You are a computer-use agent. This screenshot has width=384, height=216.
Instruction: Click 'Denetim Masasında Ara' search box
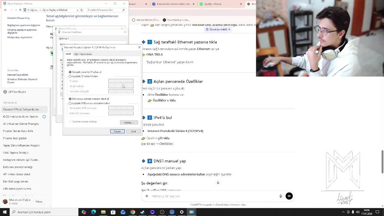pos(106,10)
